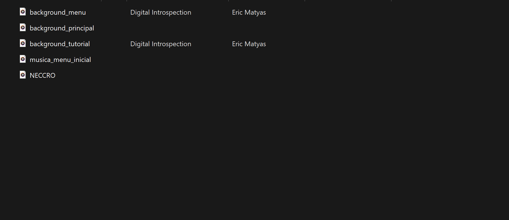Click column divider just left of the title column
Screen dimensions: 509x220
127,1
